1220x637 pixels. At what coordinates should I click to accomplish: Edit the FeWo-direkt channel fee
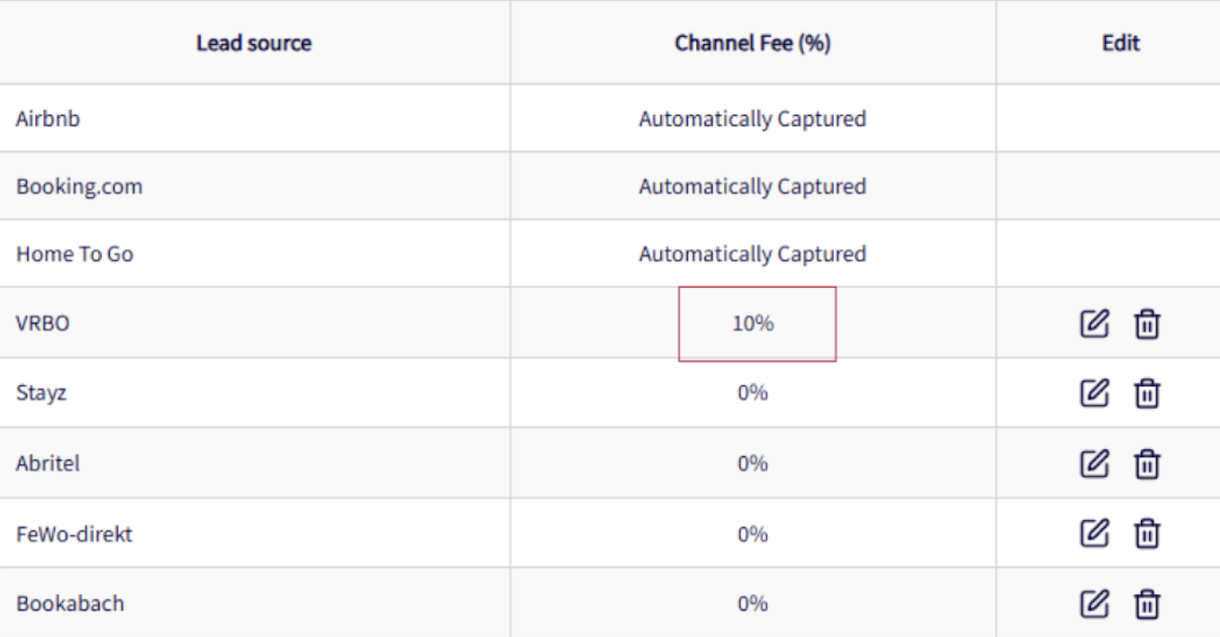click(1094, 533)
